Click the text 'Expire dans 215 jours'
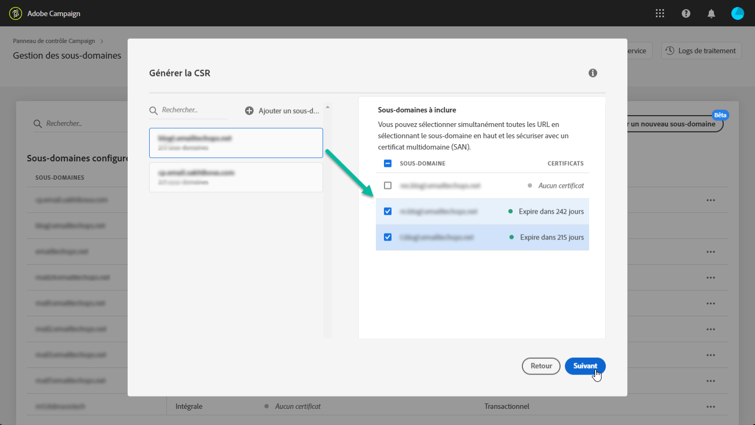Screen dimensions: 755x425 point(552,237)
